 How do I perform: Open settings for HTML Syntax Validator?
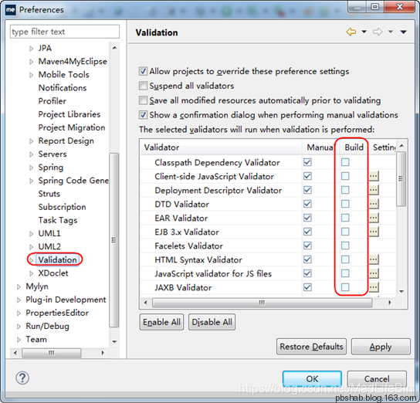point(374,259)
